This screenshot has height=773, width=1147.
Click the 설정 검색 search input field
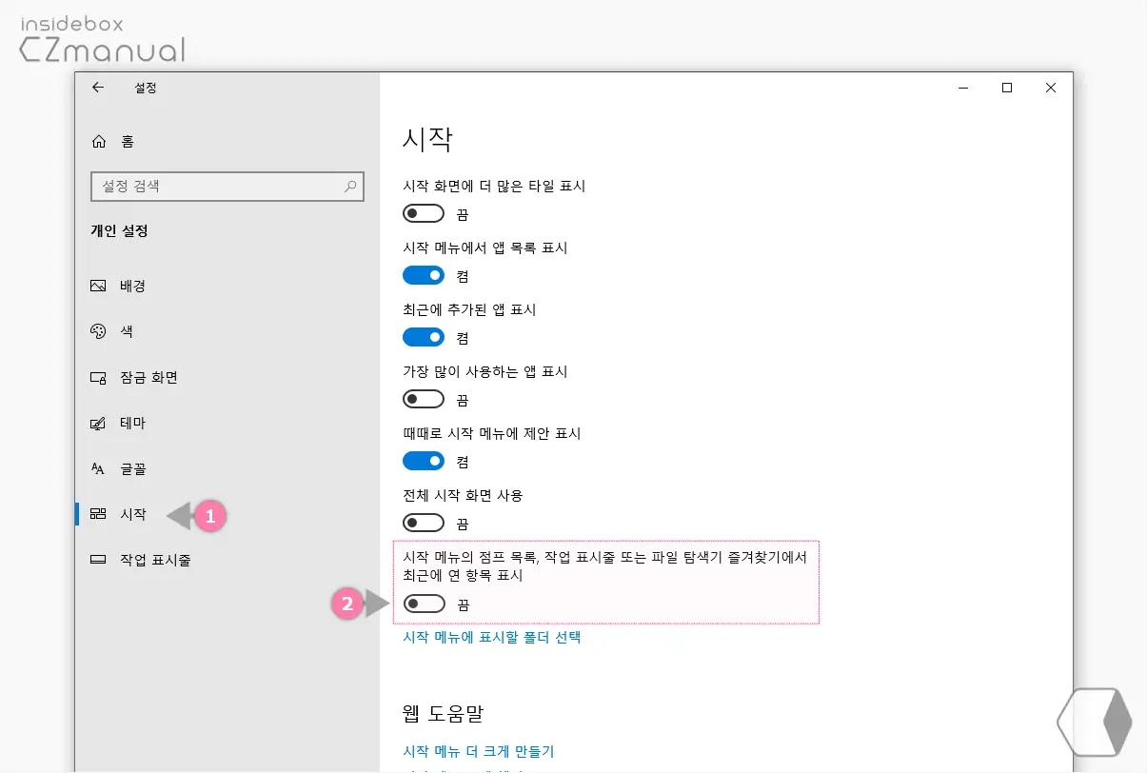(x=219, y=186)
